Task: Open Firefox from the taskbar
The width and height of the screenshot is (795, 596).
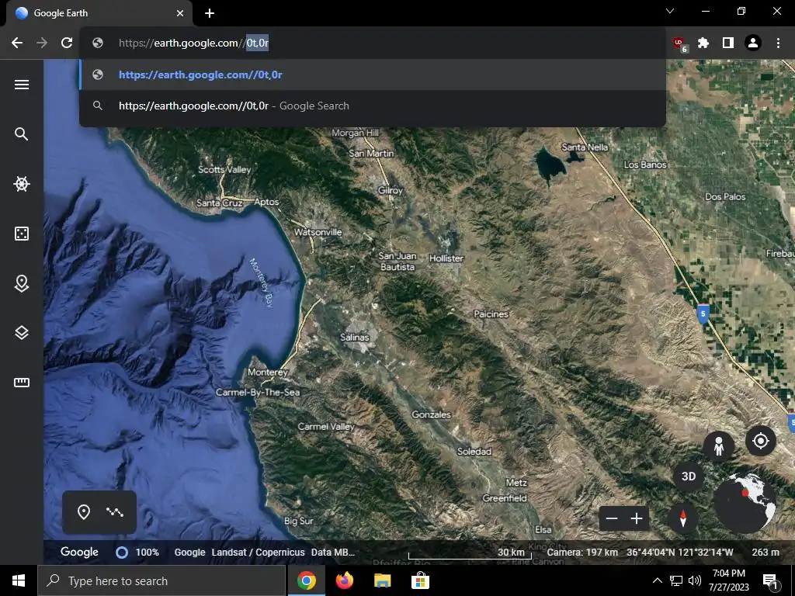Action: coord(344,580)
